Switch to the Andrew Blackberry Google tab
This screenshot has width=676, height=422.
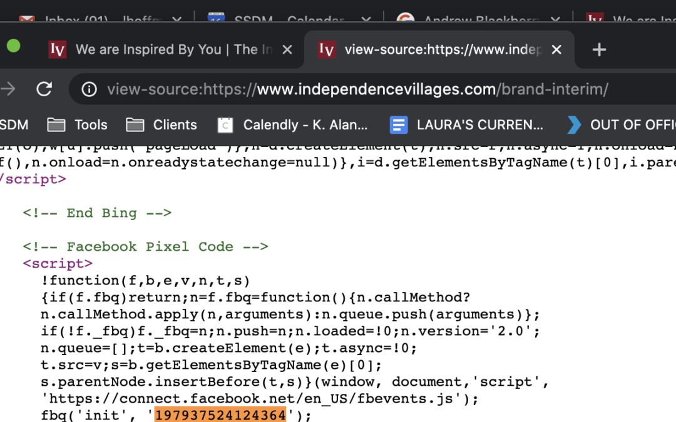click(479, 18)
